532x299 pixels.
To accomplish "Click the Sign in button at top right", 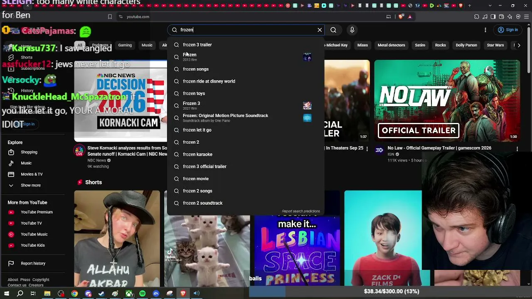I will click(x=508, y=30).
